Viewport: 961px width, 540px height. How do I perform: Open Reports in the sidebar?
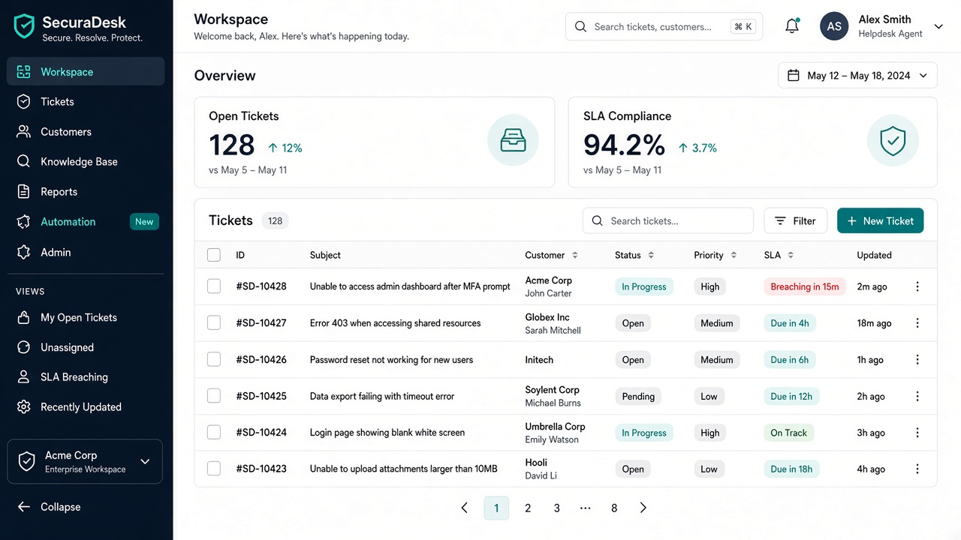(86, 191)
